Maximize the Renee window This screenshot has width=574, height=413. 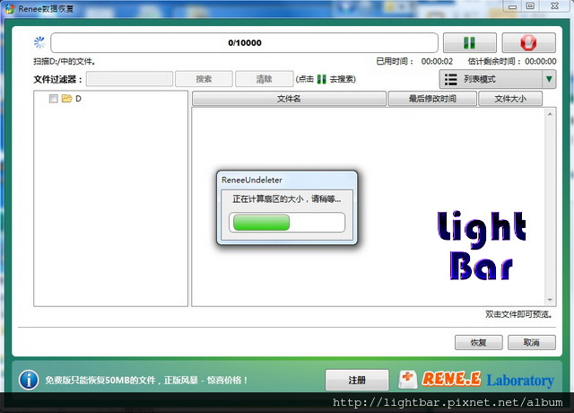point(530,6)
